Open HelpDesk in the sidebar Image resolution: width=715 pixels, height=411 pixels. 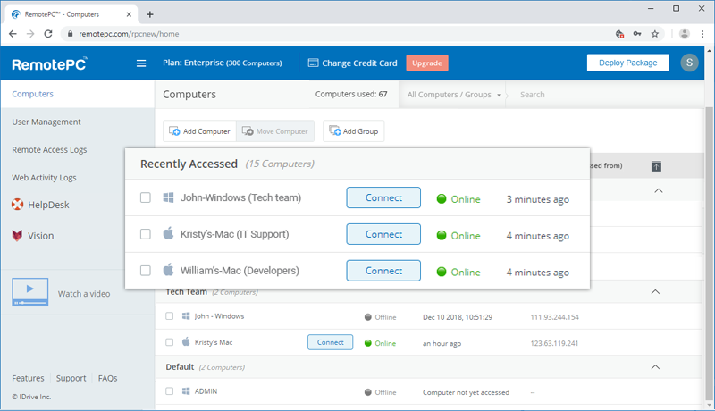point(48,205)
